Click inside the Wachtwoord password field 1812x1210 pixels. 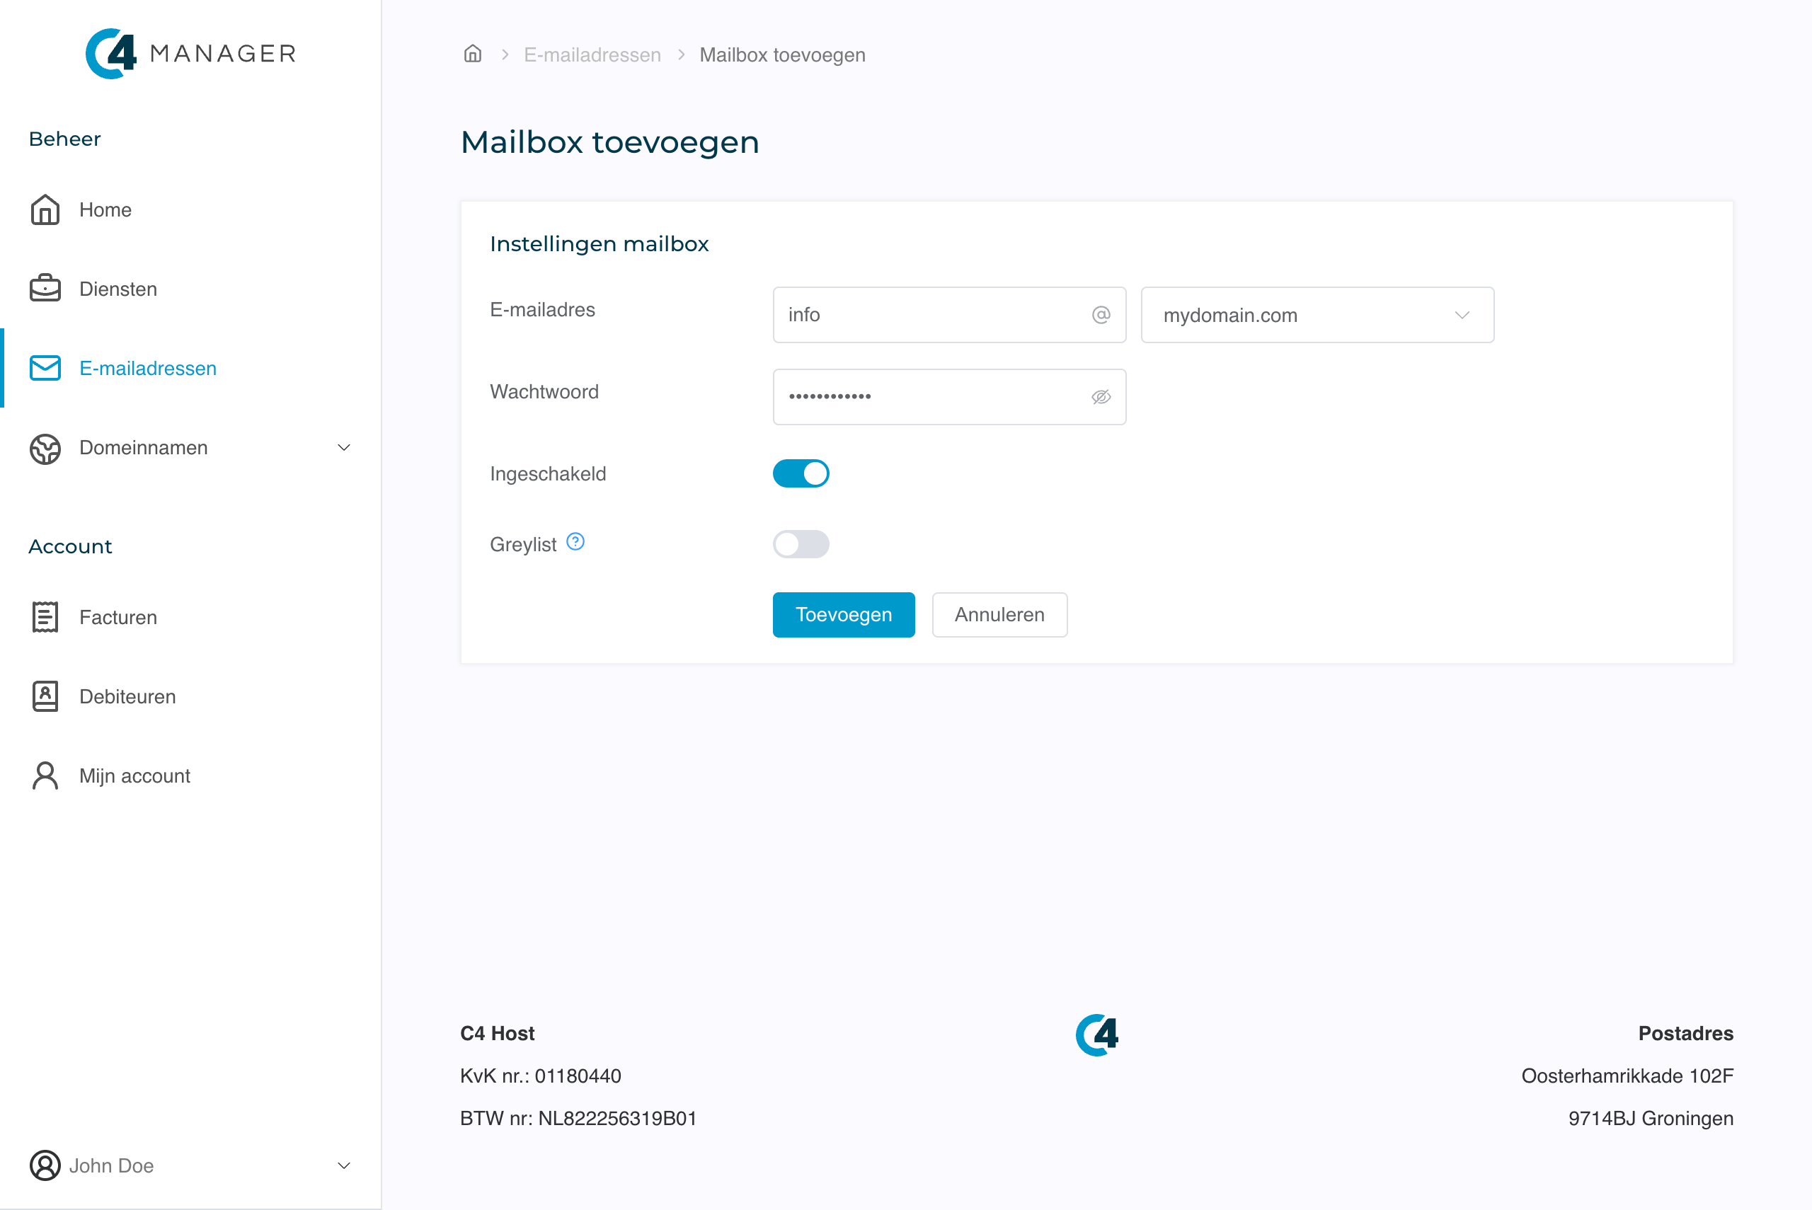point(926,397)
